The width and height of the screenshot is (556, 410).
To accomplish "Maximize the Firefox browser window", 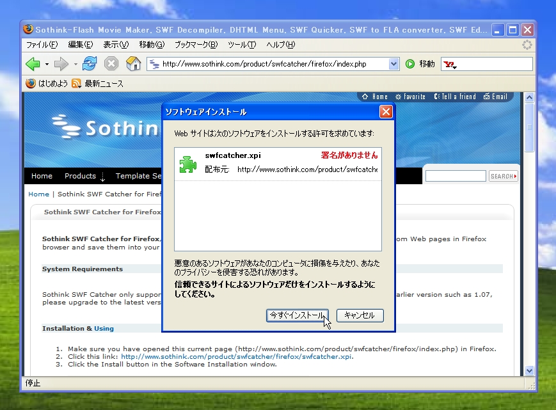I will [x=512, y=30].
